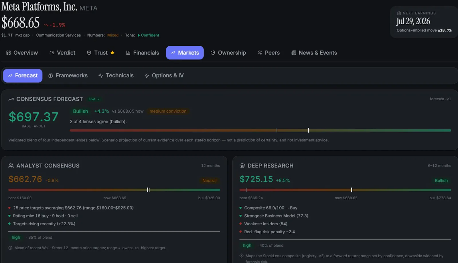This screenshot has height=263, width=458.
Task: Click the Verdict gauge icon
Action: point(52,53)
